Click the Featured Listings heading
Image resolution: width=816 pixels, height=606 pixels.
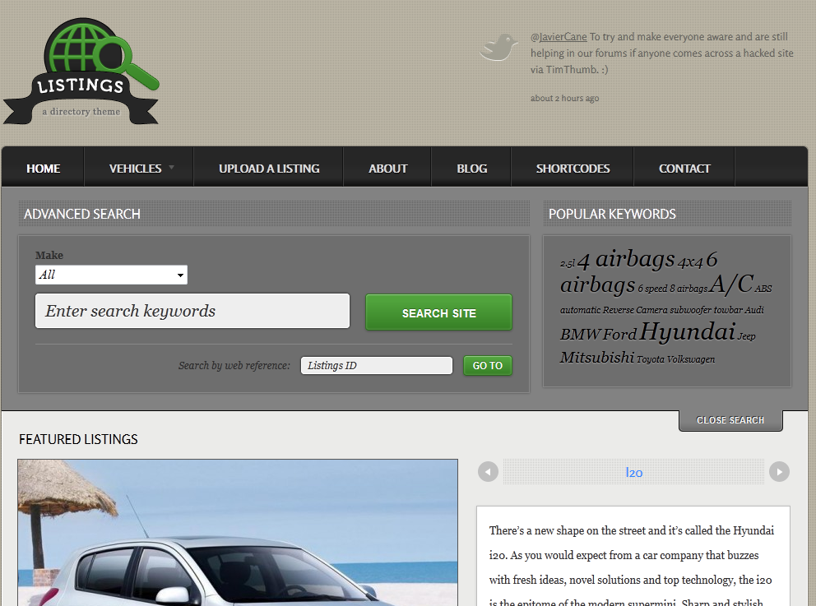(79, 440)
